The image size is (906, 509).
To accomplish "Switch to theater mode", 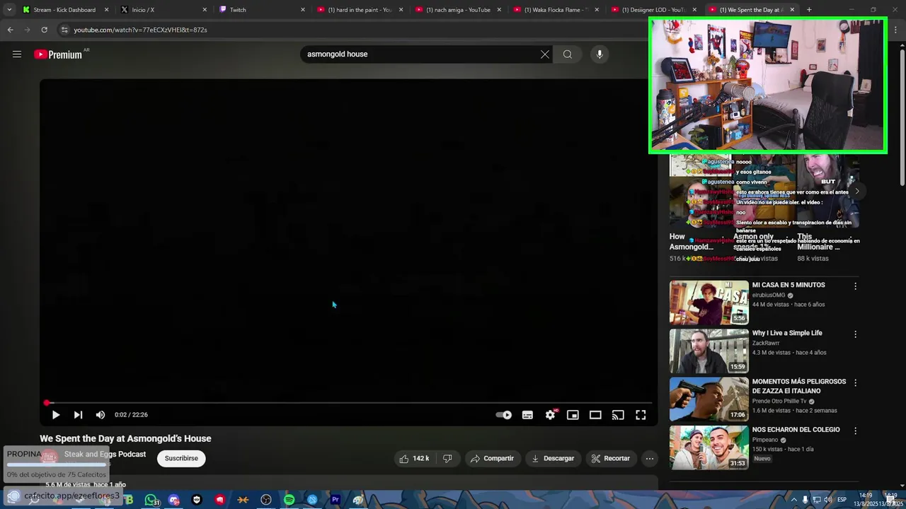I will click(x=595, y=415).
